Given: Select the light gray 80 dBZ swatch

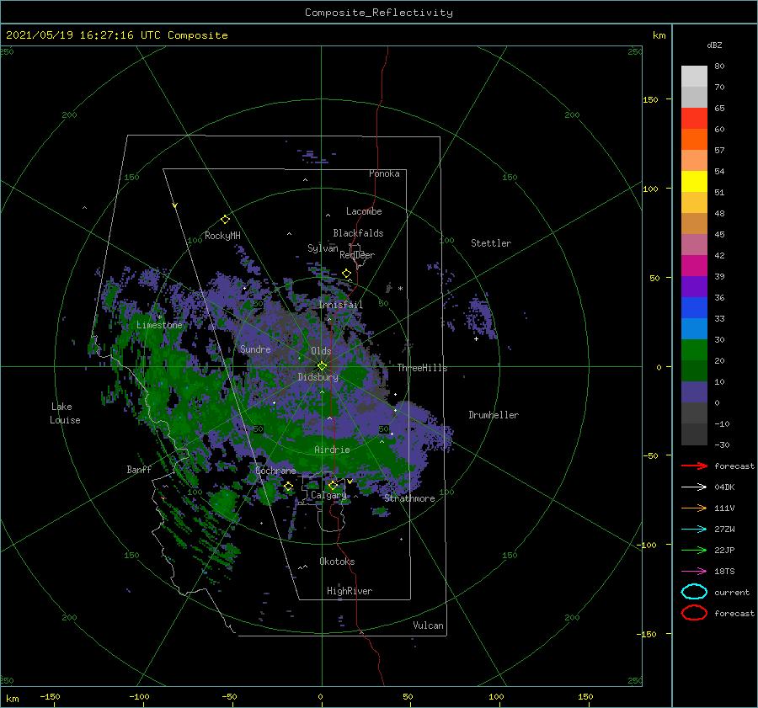Looking at the screenshot, I should pos(694,76).
